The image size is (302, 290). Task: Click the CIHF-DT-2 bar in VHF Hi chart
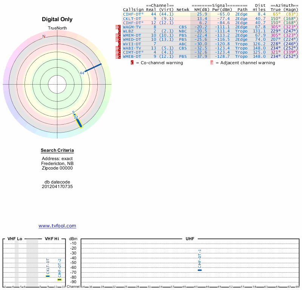click(59, 279)
